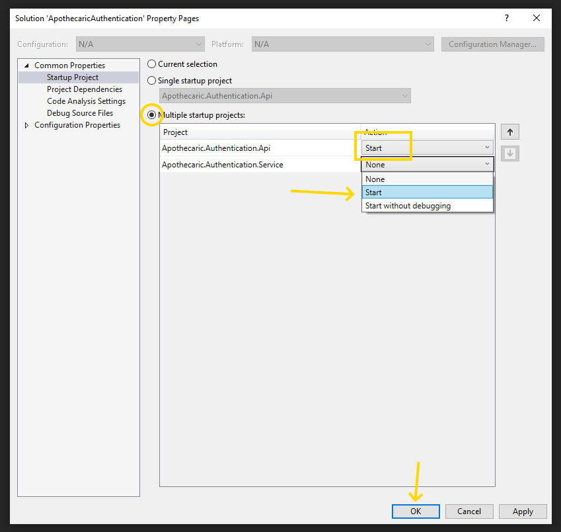The width and height of the screenshot is (561, 532).
Task: Choose Single startup project option
Action: click(x=152, y=81)
